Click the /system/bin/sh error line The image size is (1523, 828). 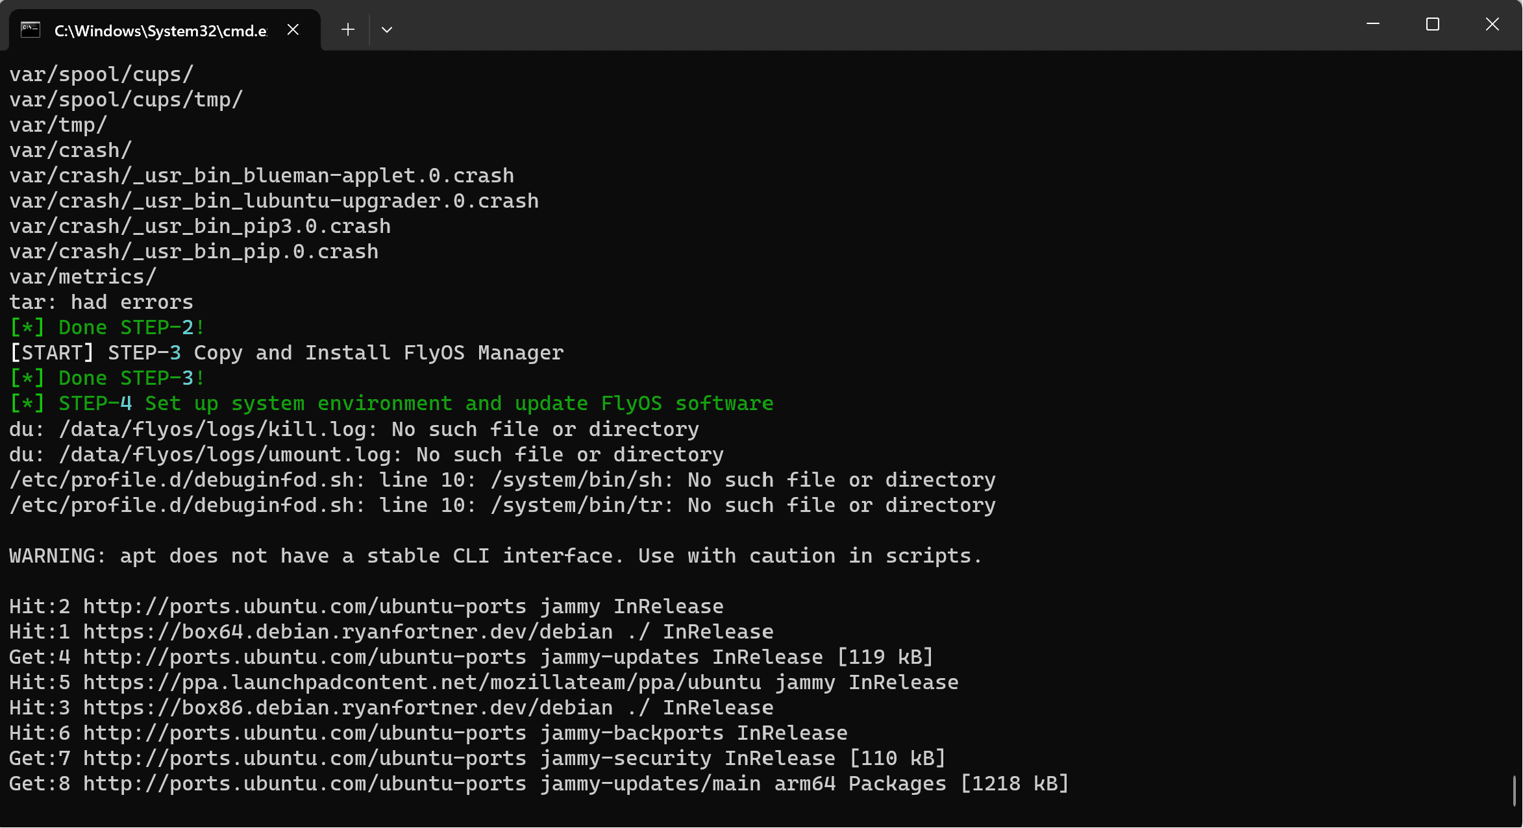tap(502, 480)
